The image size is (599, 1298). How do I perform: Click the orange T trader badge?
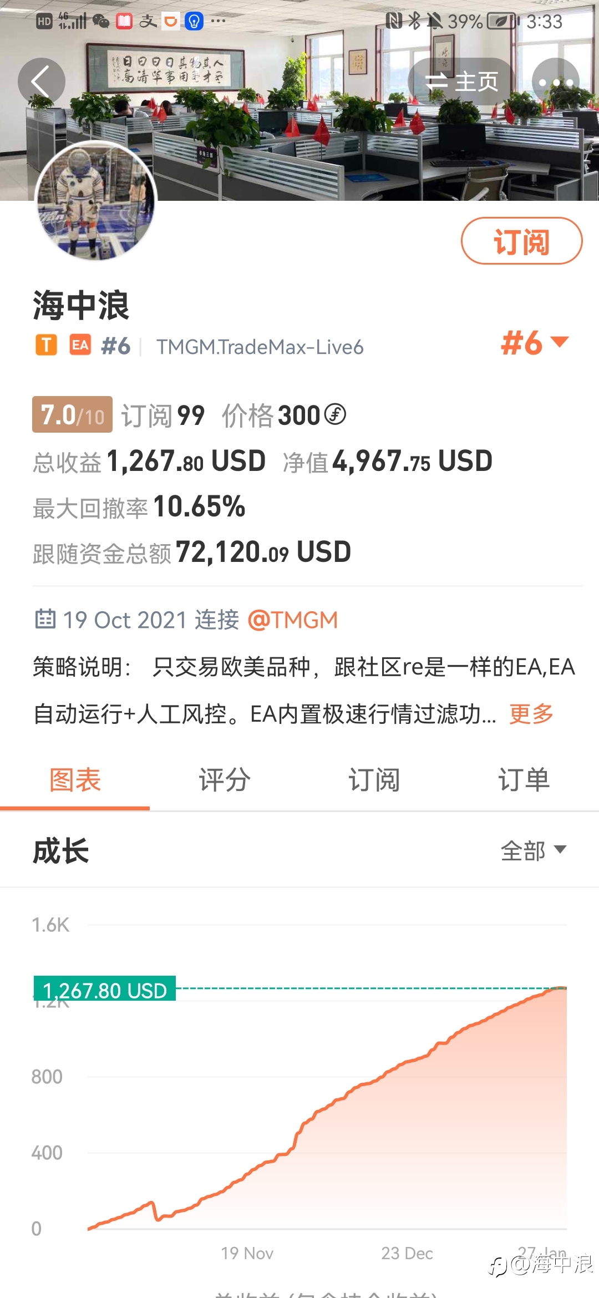[47, 345]
